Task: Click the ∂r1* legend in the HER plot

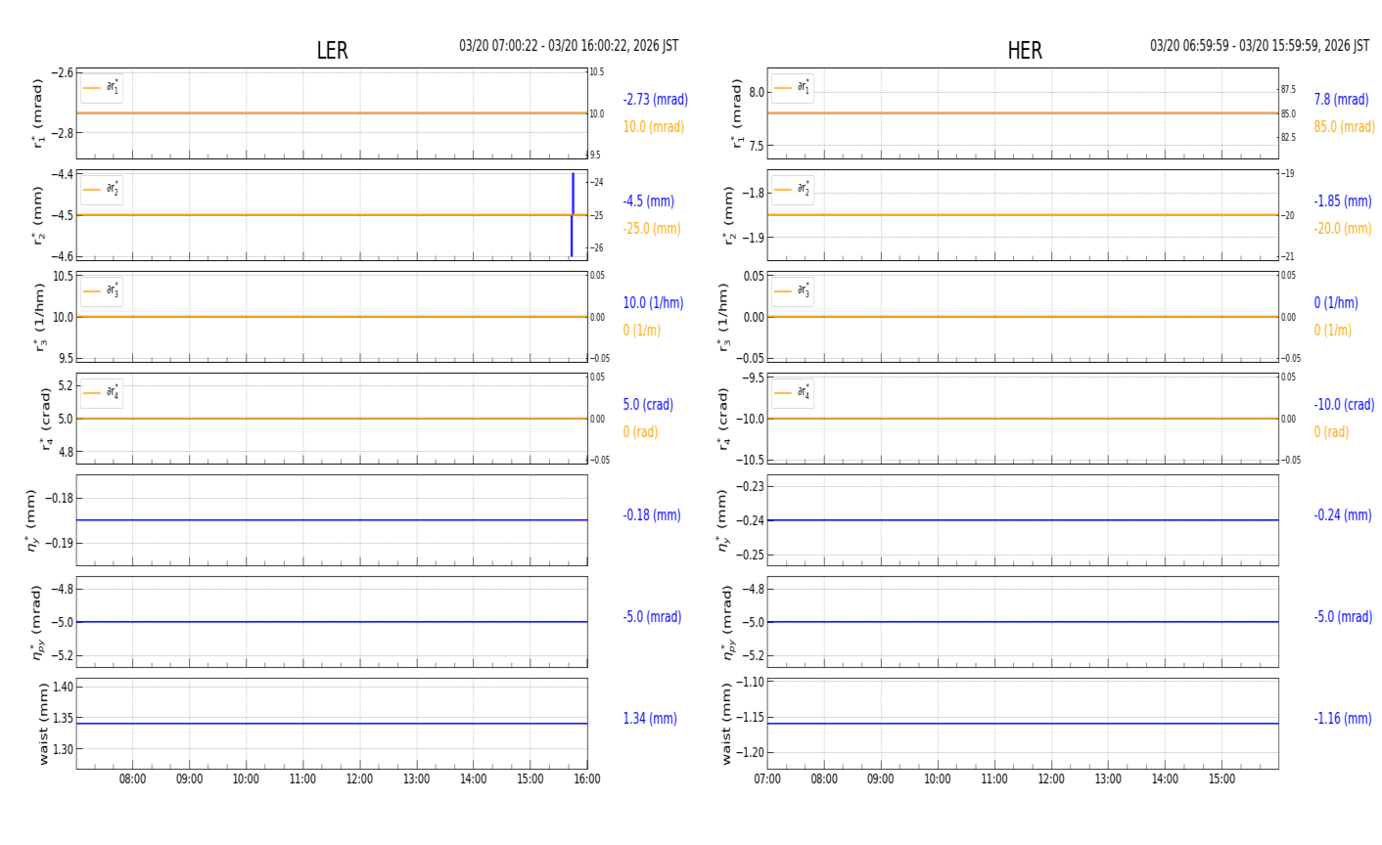Action: coord(793,88)
